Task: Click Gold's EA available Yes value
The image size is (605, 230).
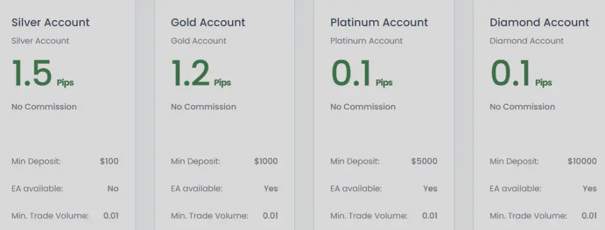Action: [x=271, y=189]
